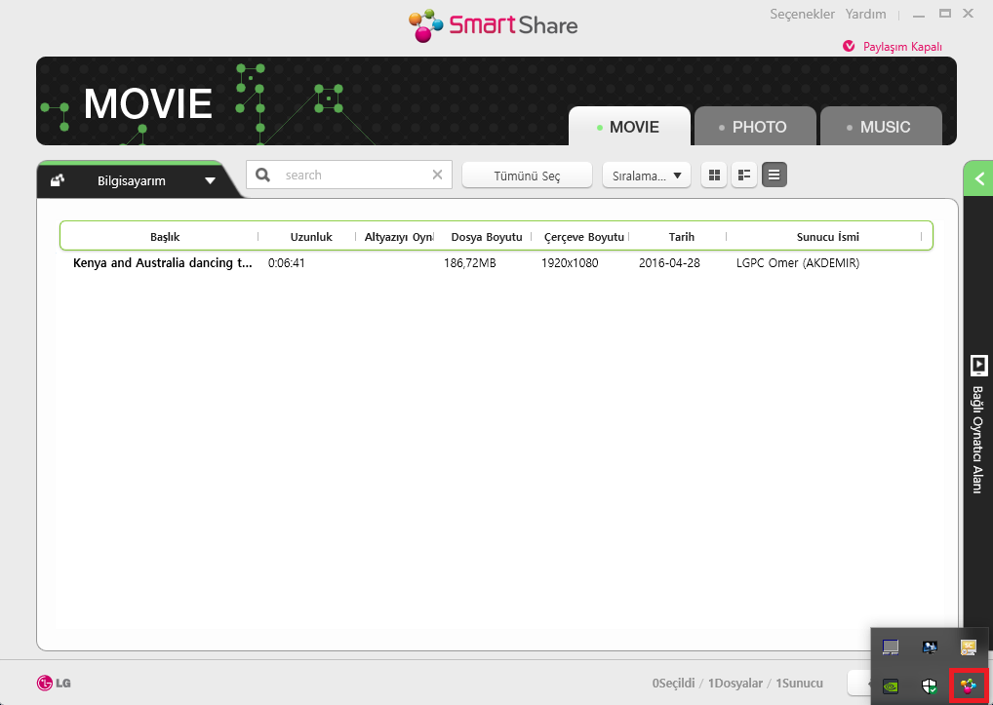Open the Sıralama sort dropdown
This screenshot has height=705, width=993.
(646, 176)
